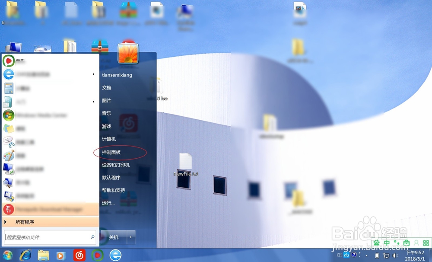Expand All Programs (所有程序)
The width and height of the screenshot is (432, 262).
pyautogui.click(x=50, y=222)
